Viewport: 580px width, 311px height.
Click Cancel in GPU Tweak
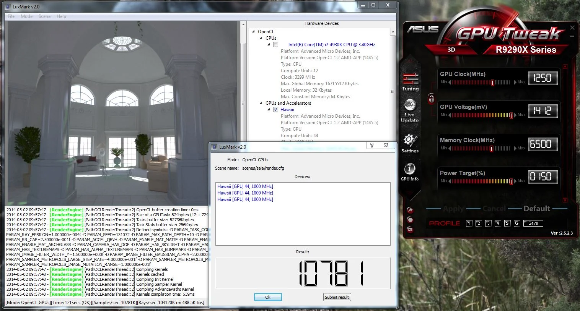point(494,209)
